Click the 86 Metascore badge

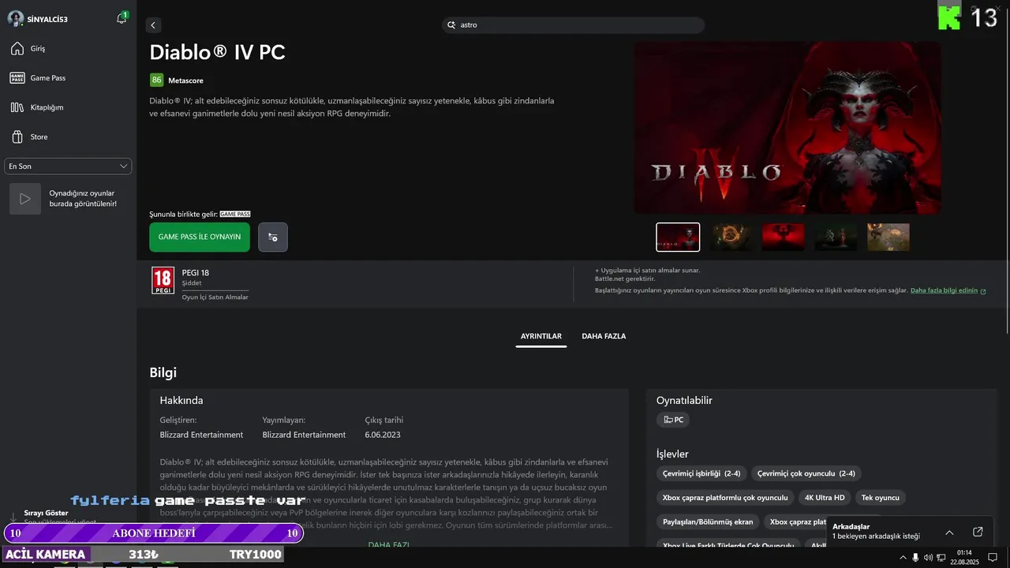click(x=156, y=80)
